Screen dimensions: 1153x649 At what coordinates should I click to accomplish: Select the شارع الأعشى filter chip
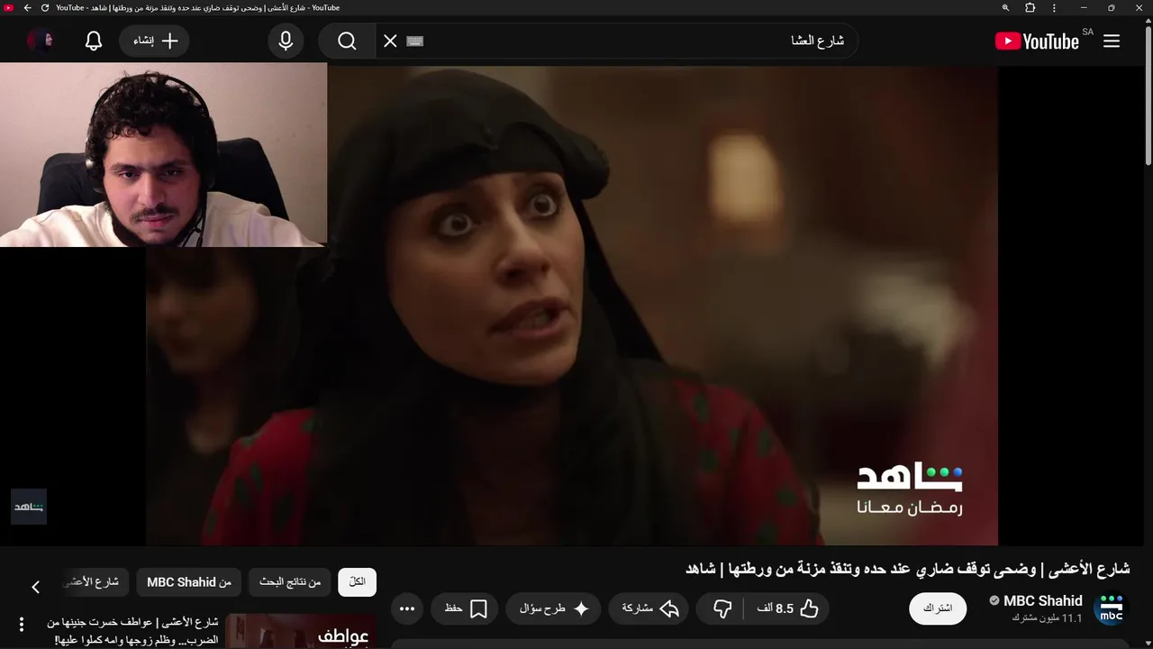(x=95, y=582)
